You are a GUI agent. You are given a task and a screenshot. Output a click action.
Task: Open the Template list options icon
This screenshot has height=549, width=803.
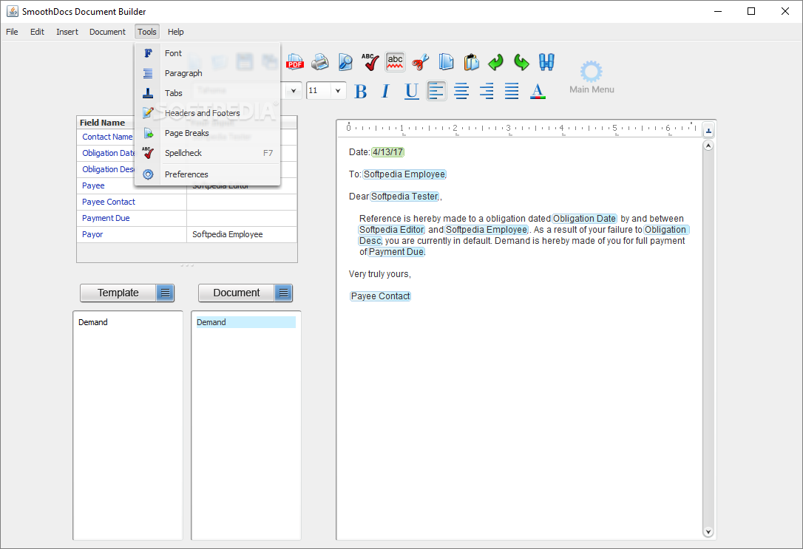click(x=165, y=293)
